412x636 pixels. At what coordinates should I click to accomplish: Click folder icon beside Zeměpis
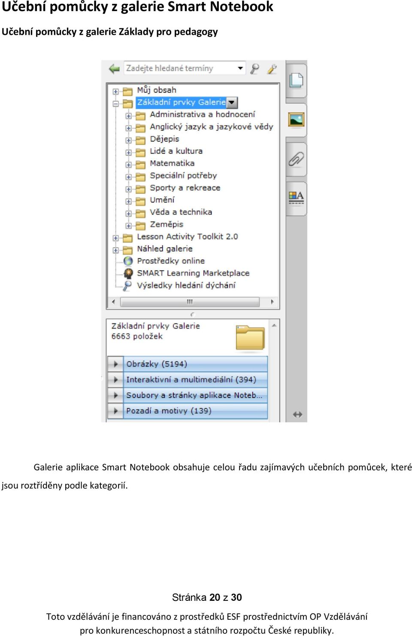click(140, 225)
